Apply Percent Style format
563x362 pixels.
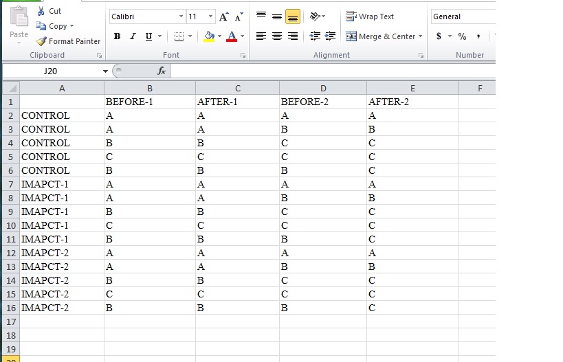[462, 36]
